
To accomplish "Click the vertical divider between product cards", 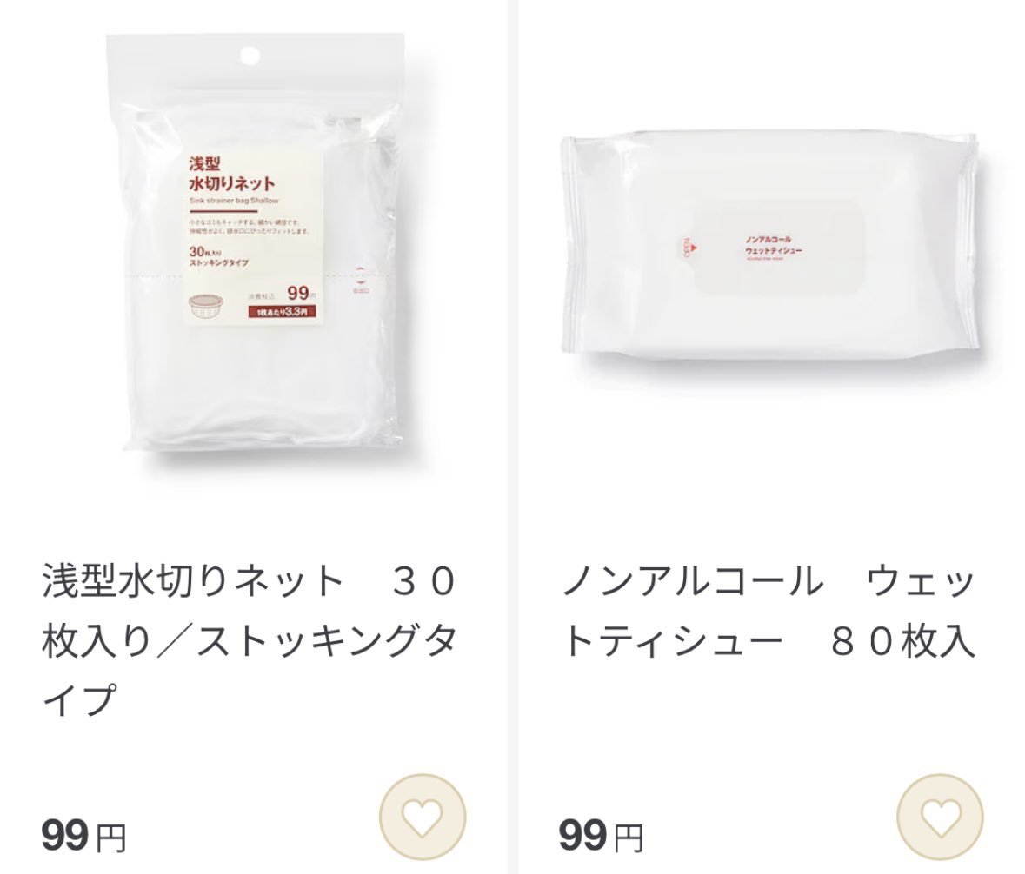I will pos(513,437).
